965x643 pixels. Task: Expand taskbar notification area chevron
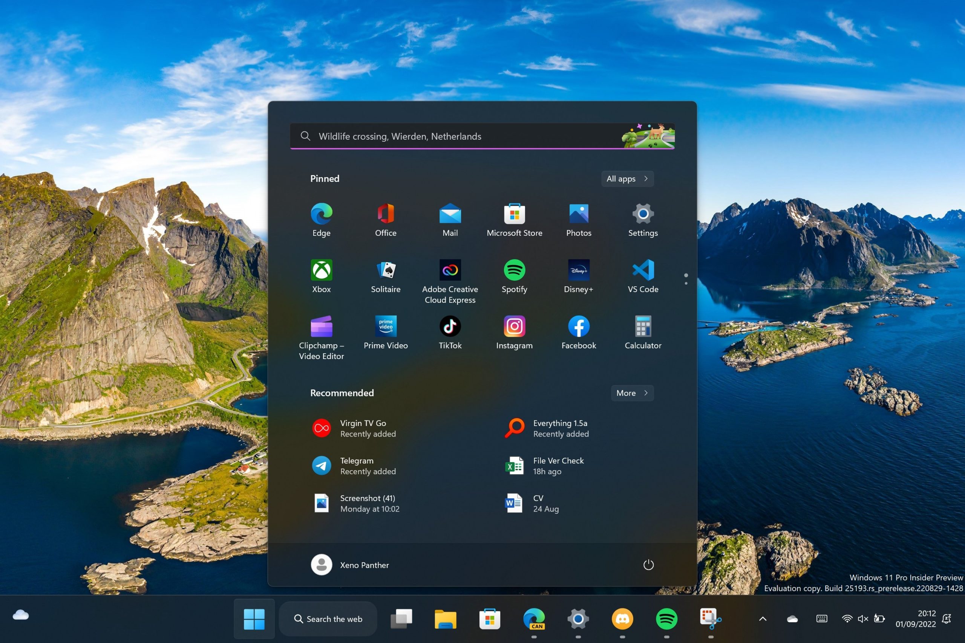point(763,619)
